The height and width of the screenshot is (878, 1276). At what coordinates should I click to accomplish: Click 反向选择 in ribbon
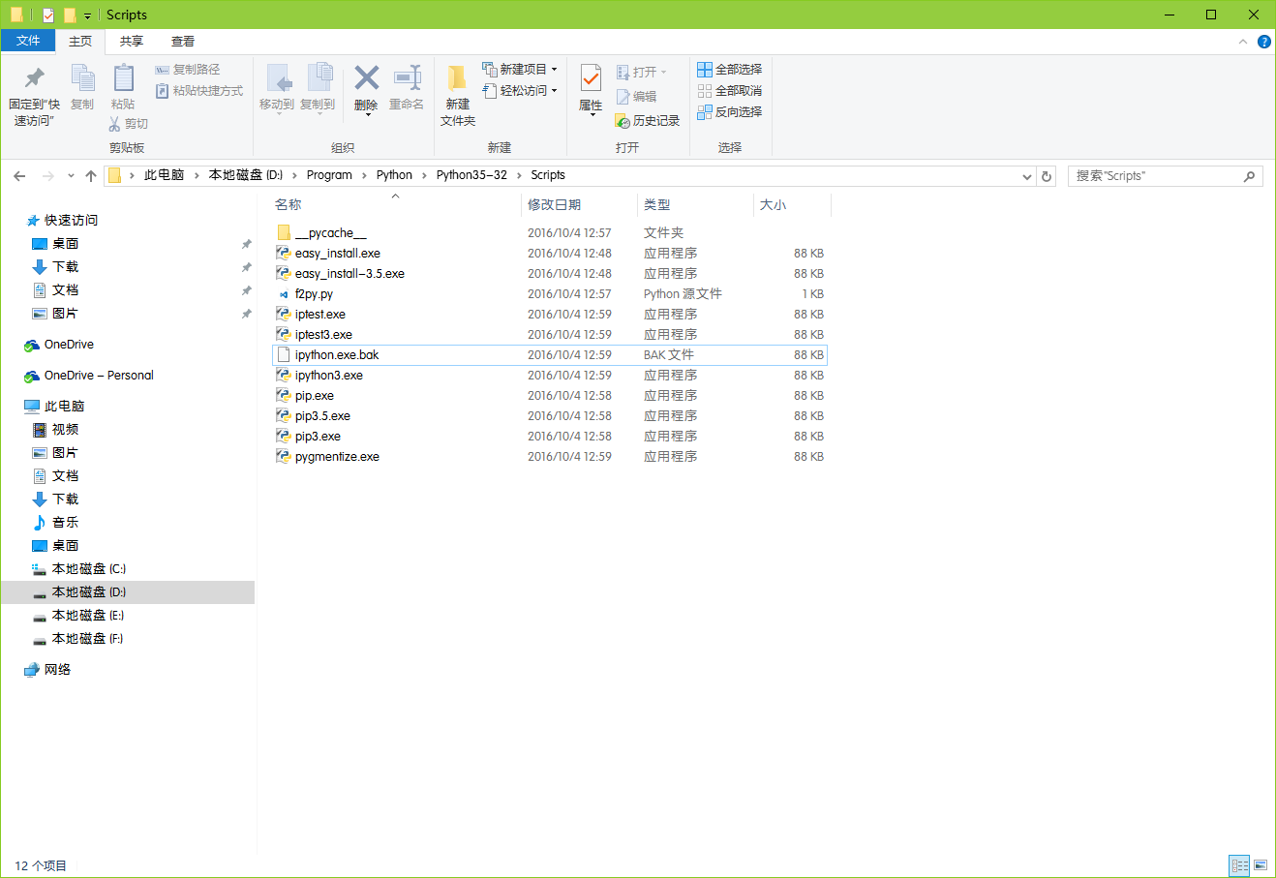coord(729,112)
